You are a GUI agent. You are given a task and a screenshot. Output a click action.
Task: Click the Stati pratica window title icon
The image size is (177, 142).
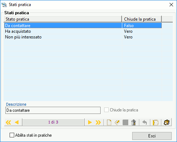click(x=4, y=5)
